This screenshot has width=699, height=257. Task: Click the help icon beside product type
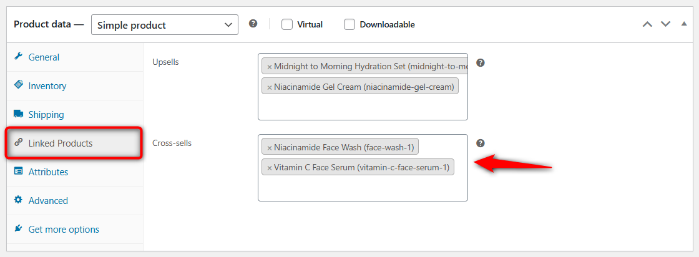tap(253, 24)
